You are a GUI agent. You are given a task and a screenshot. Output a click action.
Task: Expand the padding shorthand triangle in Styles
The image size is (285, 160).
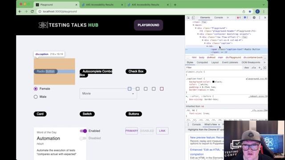pos(200,87)
